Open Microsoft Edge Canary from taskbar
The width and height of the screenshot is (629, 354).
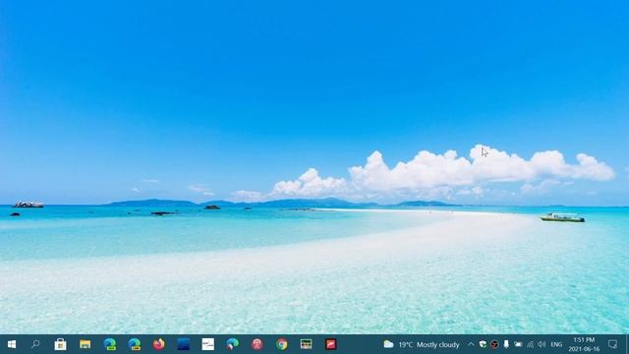coord(135,344)
